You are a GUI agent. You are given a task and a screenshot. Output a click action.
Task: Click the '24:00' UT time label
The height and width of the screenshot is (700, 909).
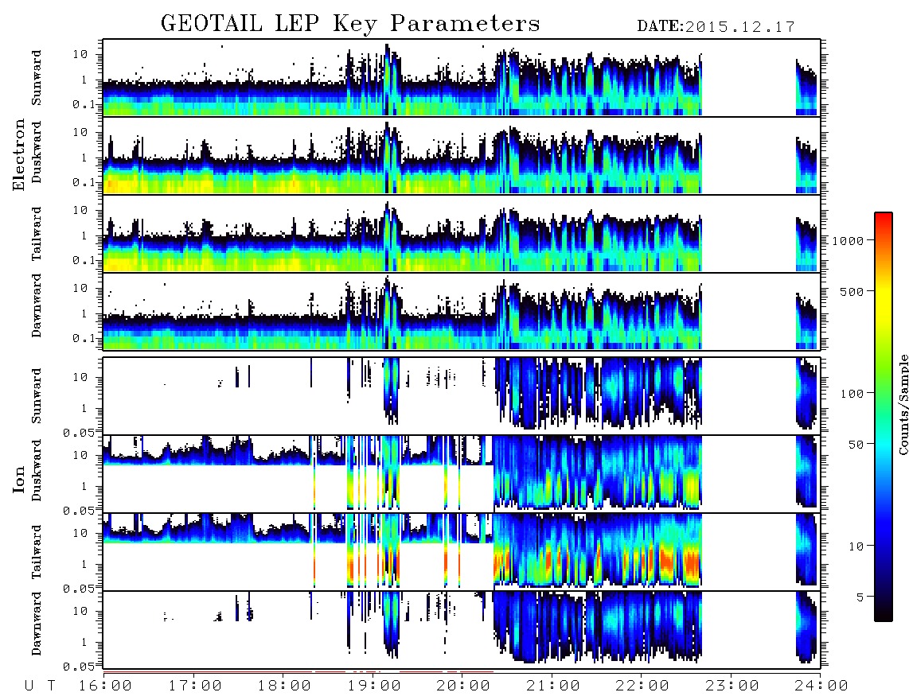click(821, 686)
